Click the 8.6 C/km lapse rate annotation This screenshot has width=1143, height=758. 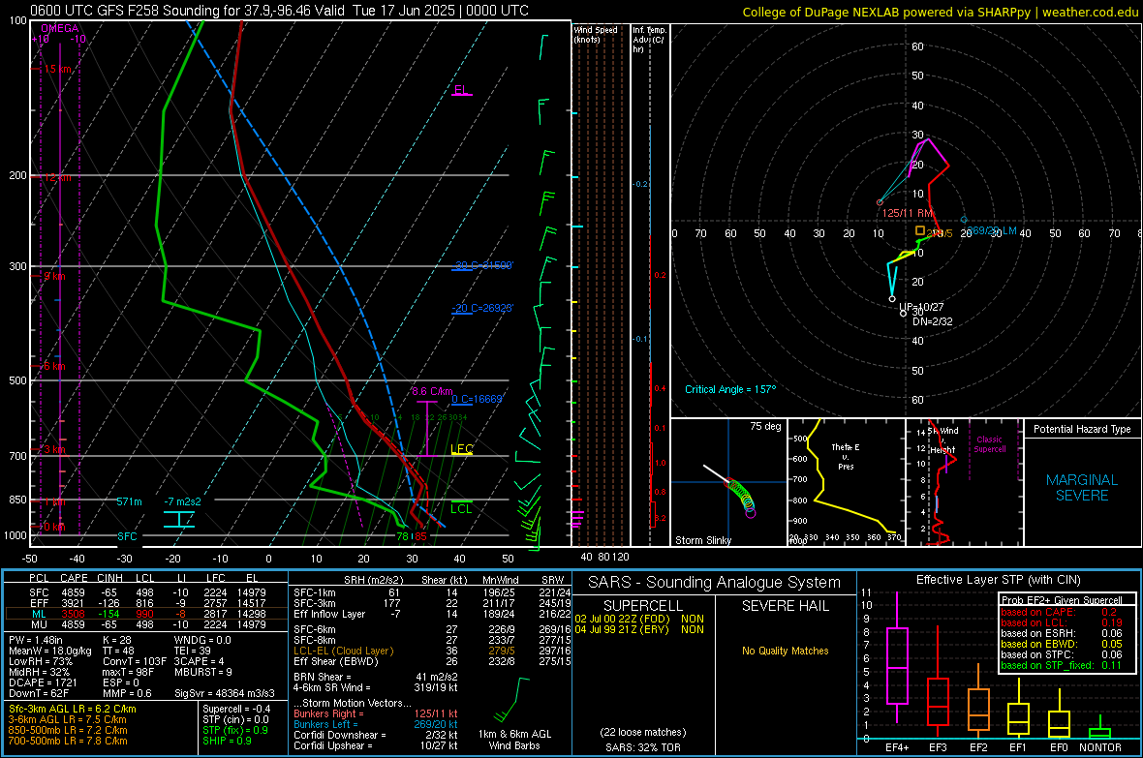click(432, 391)
